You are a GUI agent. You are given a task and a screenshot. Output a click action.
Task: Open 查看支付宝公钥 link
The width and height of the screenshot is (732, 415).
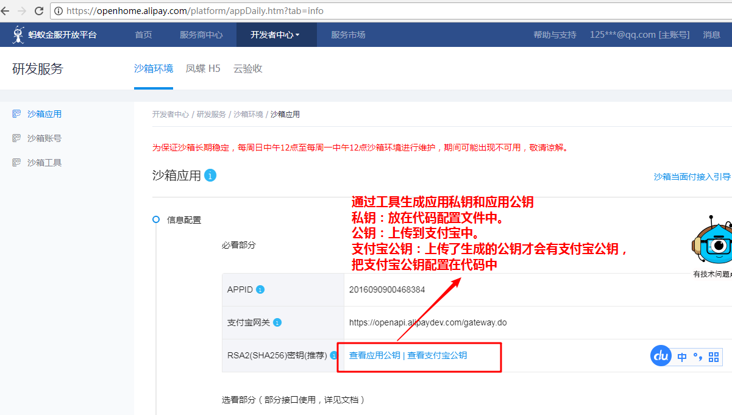coord(437,355)
